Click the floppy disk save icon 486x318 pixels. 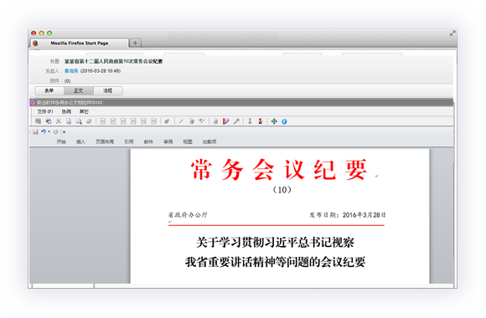[x=35, y=132]
